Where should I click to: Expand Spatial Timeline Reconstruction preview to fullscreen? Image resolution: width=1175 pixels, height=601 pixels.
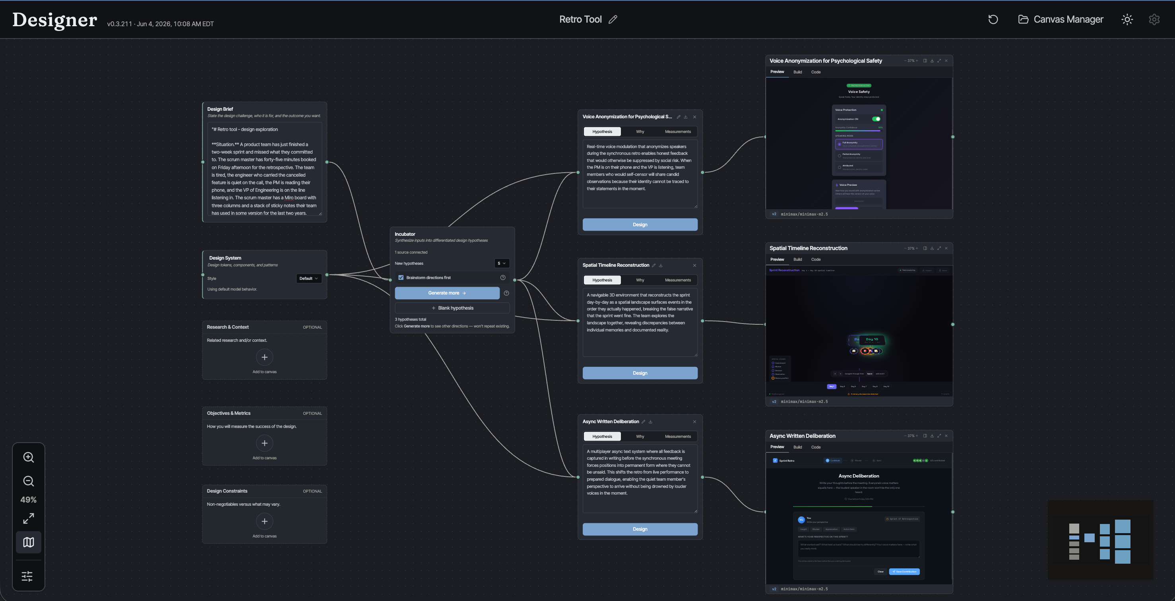(939, 248)
